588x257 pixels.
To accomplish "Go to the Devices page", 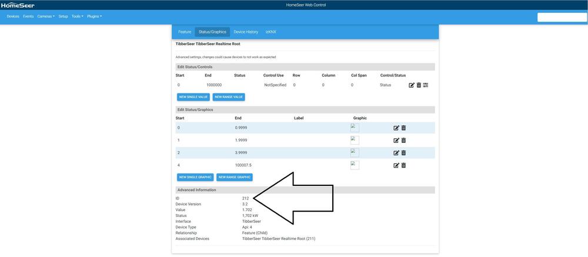I will (13, 16).
